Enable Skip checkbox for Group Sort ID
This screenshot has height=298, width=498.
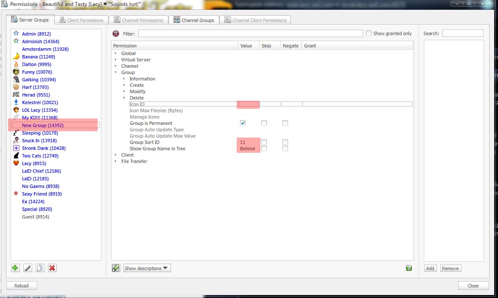pos(264,142)
